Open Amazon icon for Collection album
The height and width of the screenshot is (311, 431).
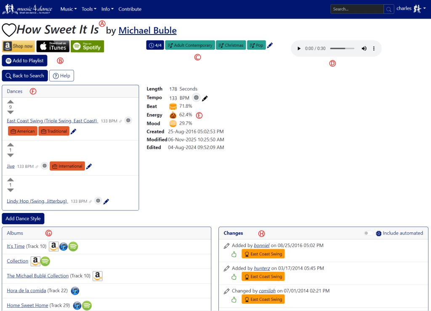[x=35, y=261]
